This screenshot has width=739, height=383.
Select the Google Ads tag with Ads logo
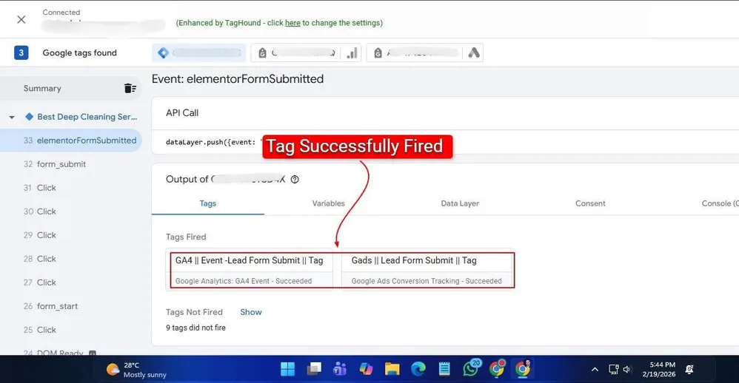pos(424,52)
